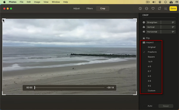179x110 pixels.
Task: Rotate the video using the rotate icon
Action: 159,8
